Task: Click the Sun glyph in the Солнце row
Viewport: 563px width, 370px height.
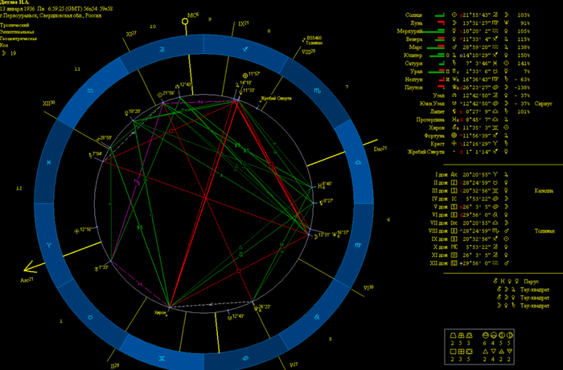Action: click(x=452, y=15)
